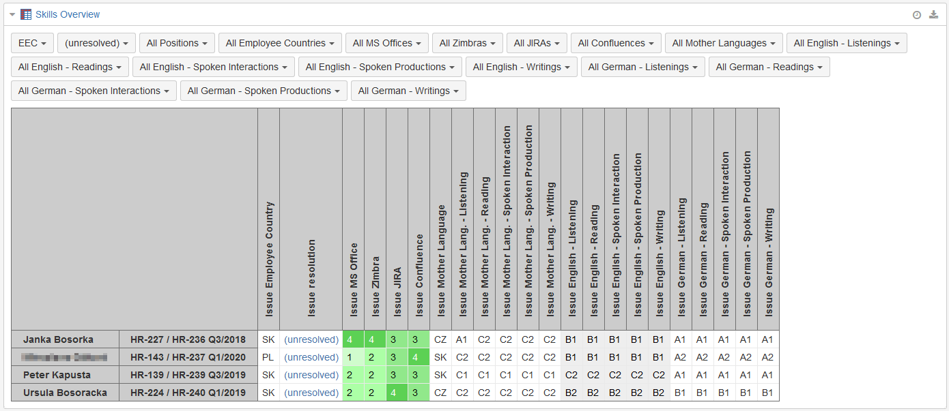Click the dark green Confluence 4 cell

click(x=419, y=357)
